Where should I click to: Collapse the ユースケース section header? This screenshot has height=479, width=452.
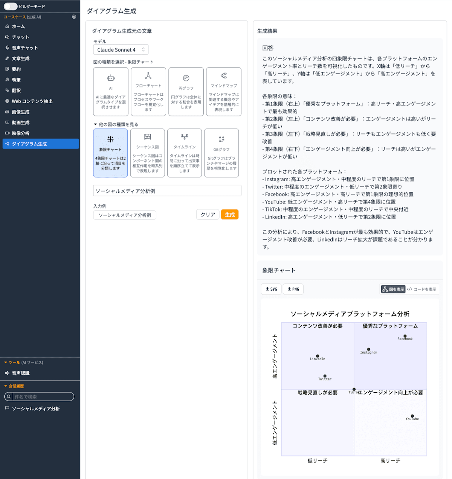point(23,17)
